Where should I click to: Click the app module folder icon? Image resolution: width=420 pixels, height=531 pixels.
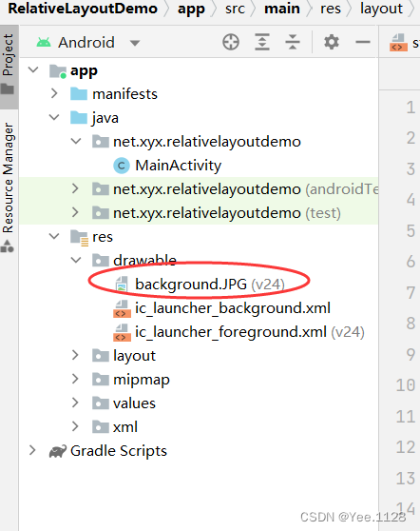pos(58,71)
